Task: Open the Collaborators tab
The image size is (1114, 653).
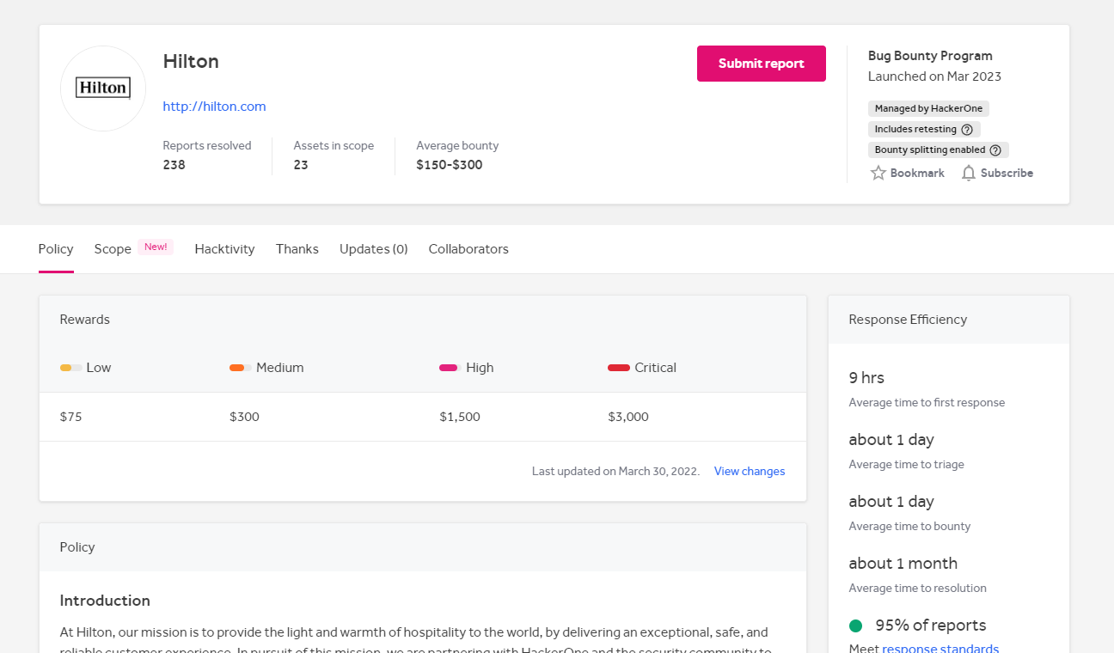Action: [468, 249]
